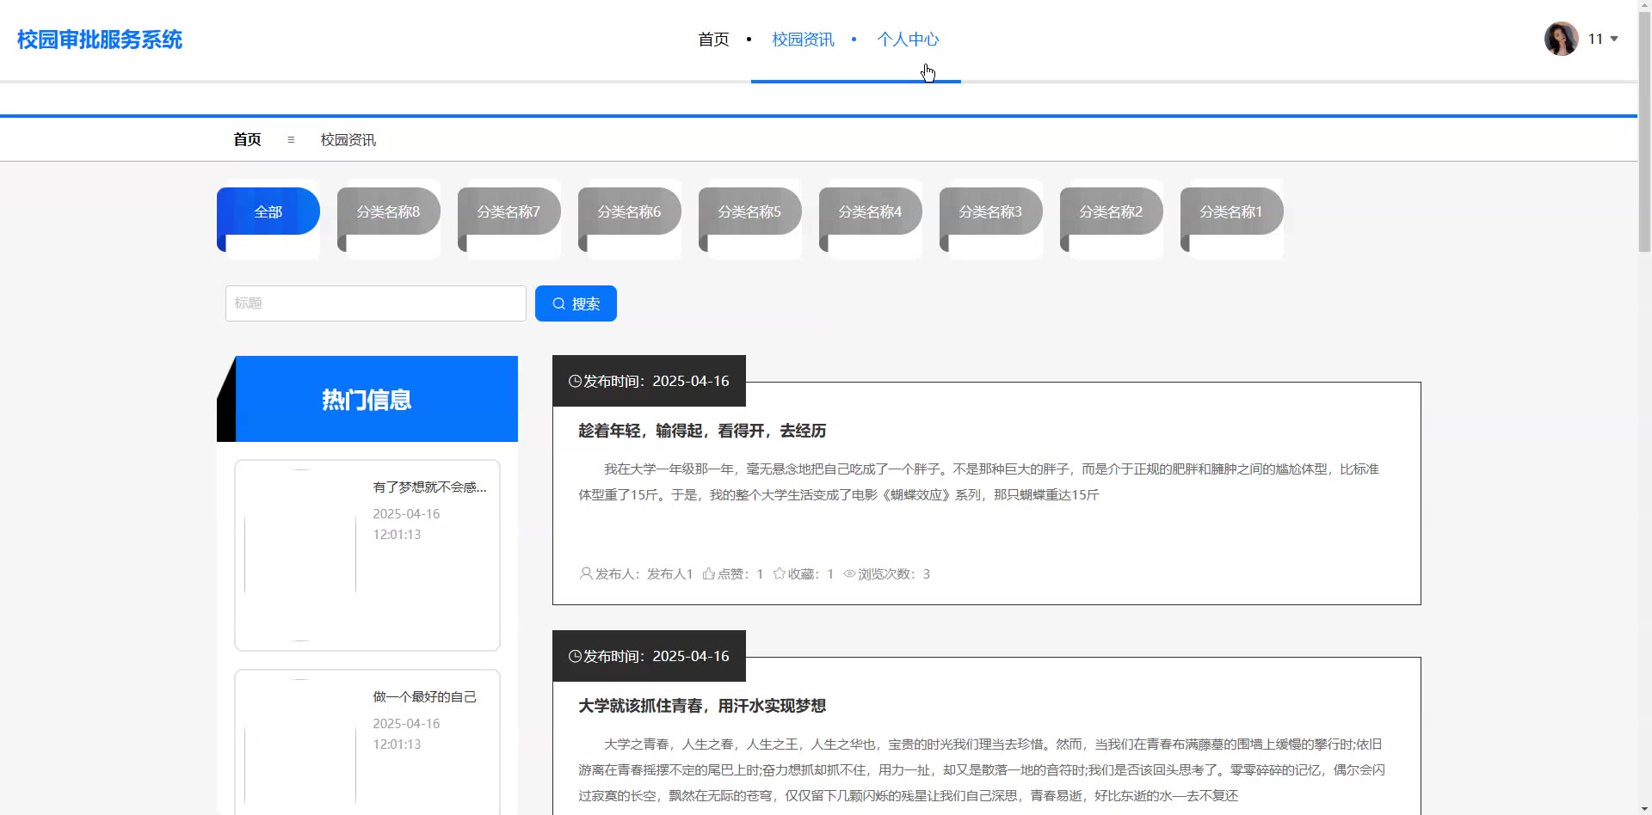Filter by 分类名称8 category
The width and height of the screenshot is (1652, 815).
pyautogui.click(x=389, y=211)
